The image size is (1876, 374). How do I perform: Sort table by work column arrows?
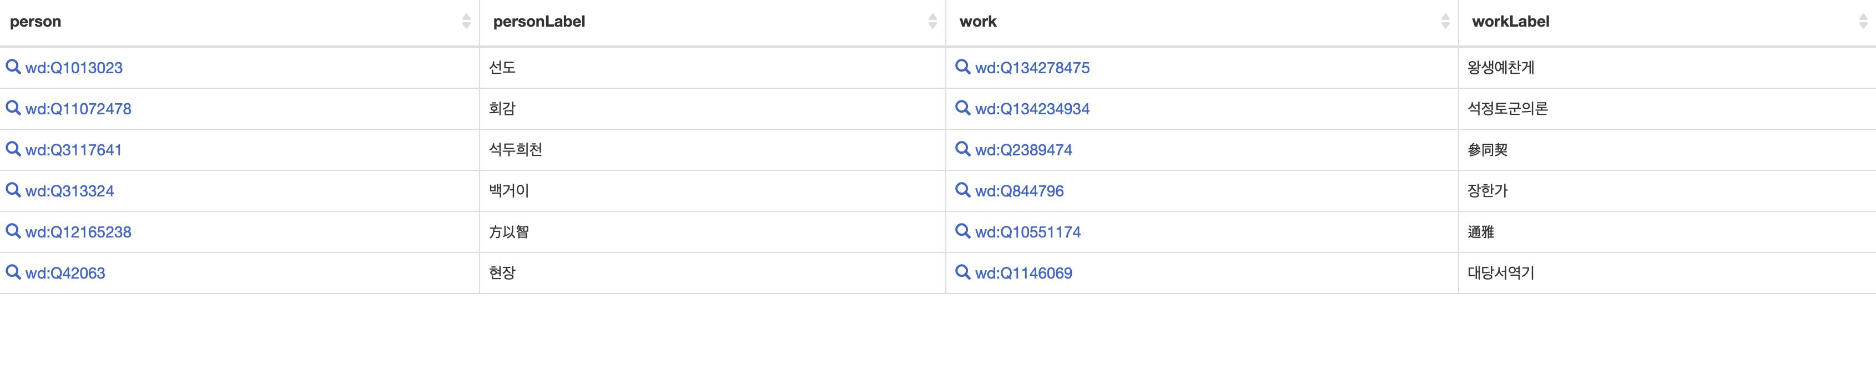pyautogui.click(x=1445, y=22)
